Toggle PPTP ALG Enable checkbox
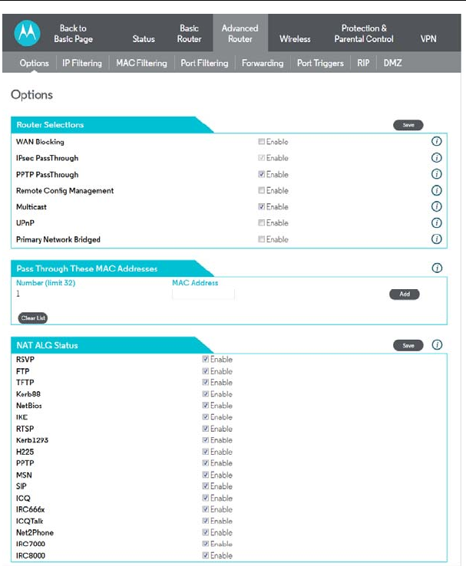This screenshot has height=566, width=466. [x=205, y=462]
